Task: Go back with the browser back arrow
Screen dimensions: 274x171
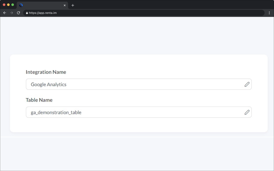Action: [x=5, y=13]
